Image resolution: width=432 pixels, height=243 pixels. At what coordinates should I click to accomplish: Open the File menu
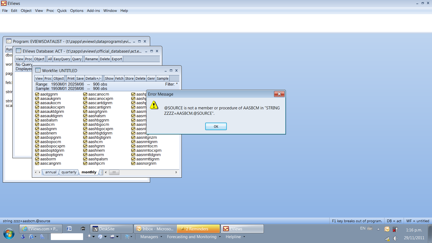coord(5,11)
